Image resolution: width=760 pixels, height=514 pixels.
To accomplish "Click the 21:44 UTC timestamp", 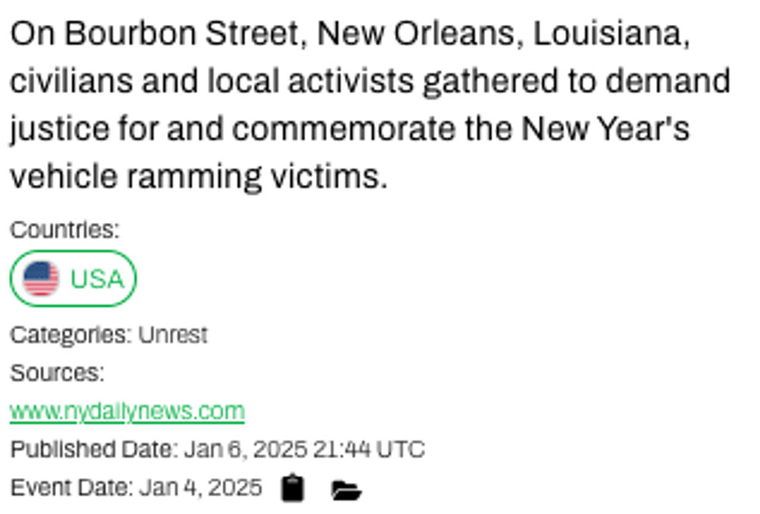I will pos(368,449).
